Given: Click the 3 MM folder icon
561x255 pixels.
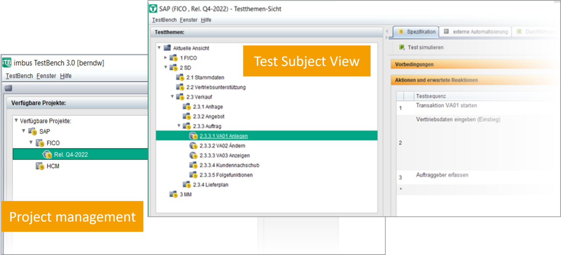Looking at the screenshot, I should coord(174,195).
